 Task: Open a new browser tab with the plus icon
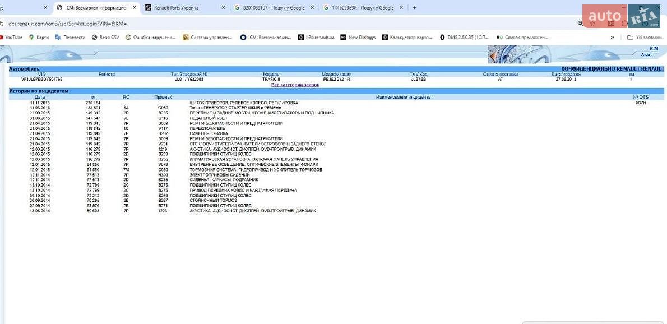point(414,8)
